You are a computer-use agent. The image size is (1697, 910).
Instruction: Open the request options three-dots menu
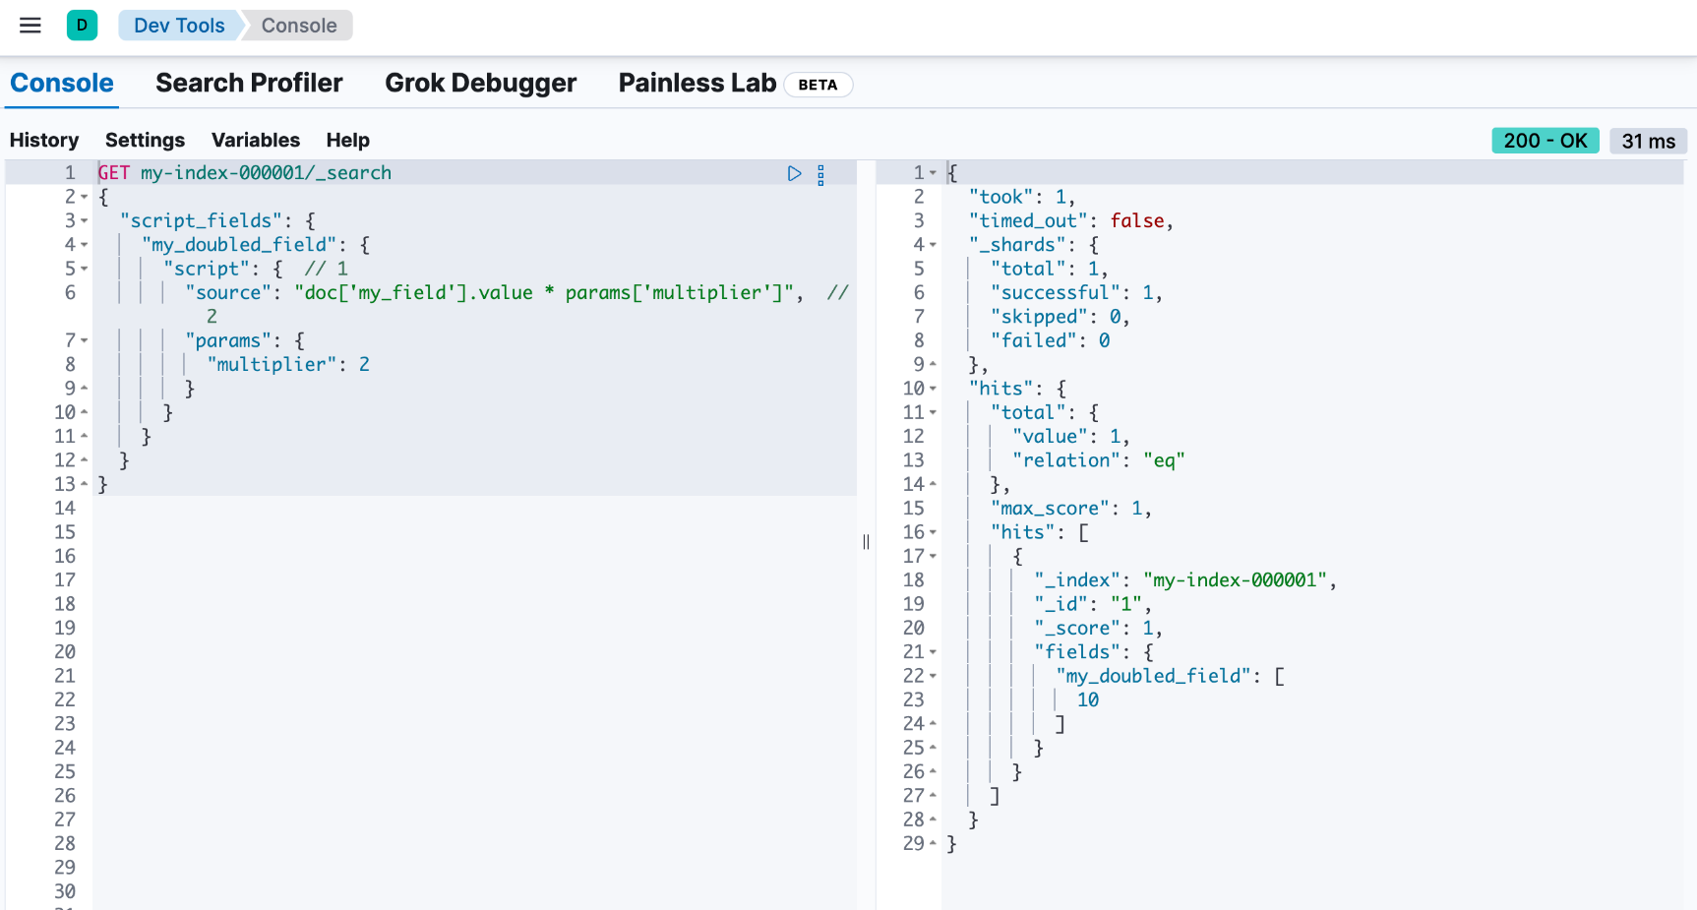[x=820, y=175]
